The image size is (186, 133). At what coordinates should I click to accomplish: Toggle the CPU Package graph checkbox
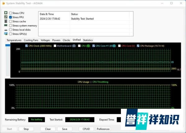coord(138,46)
